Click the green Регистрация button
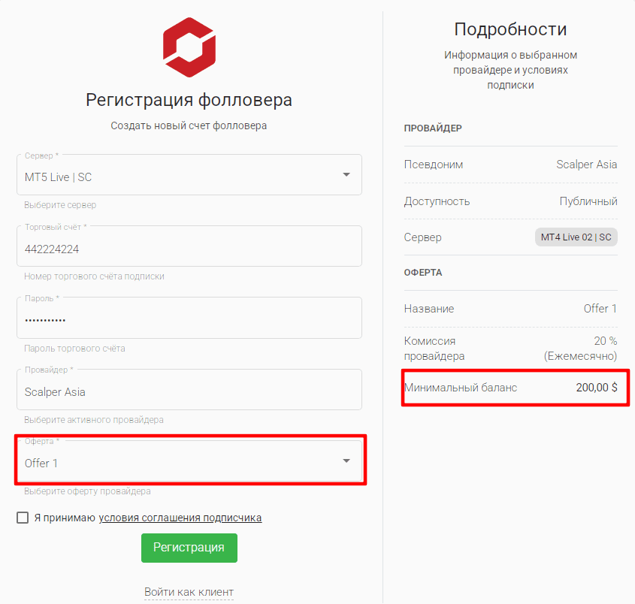635x604 pixels. tap(189, 548)
